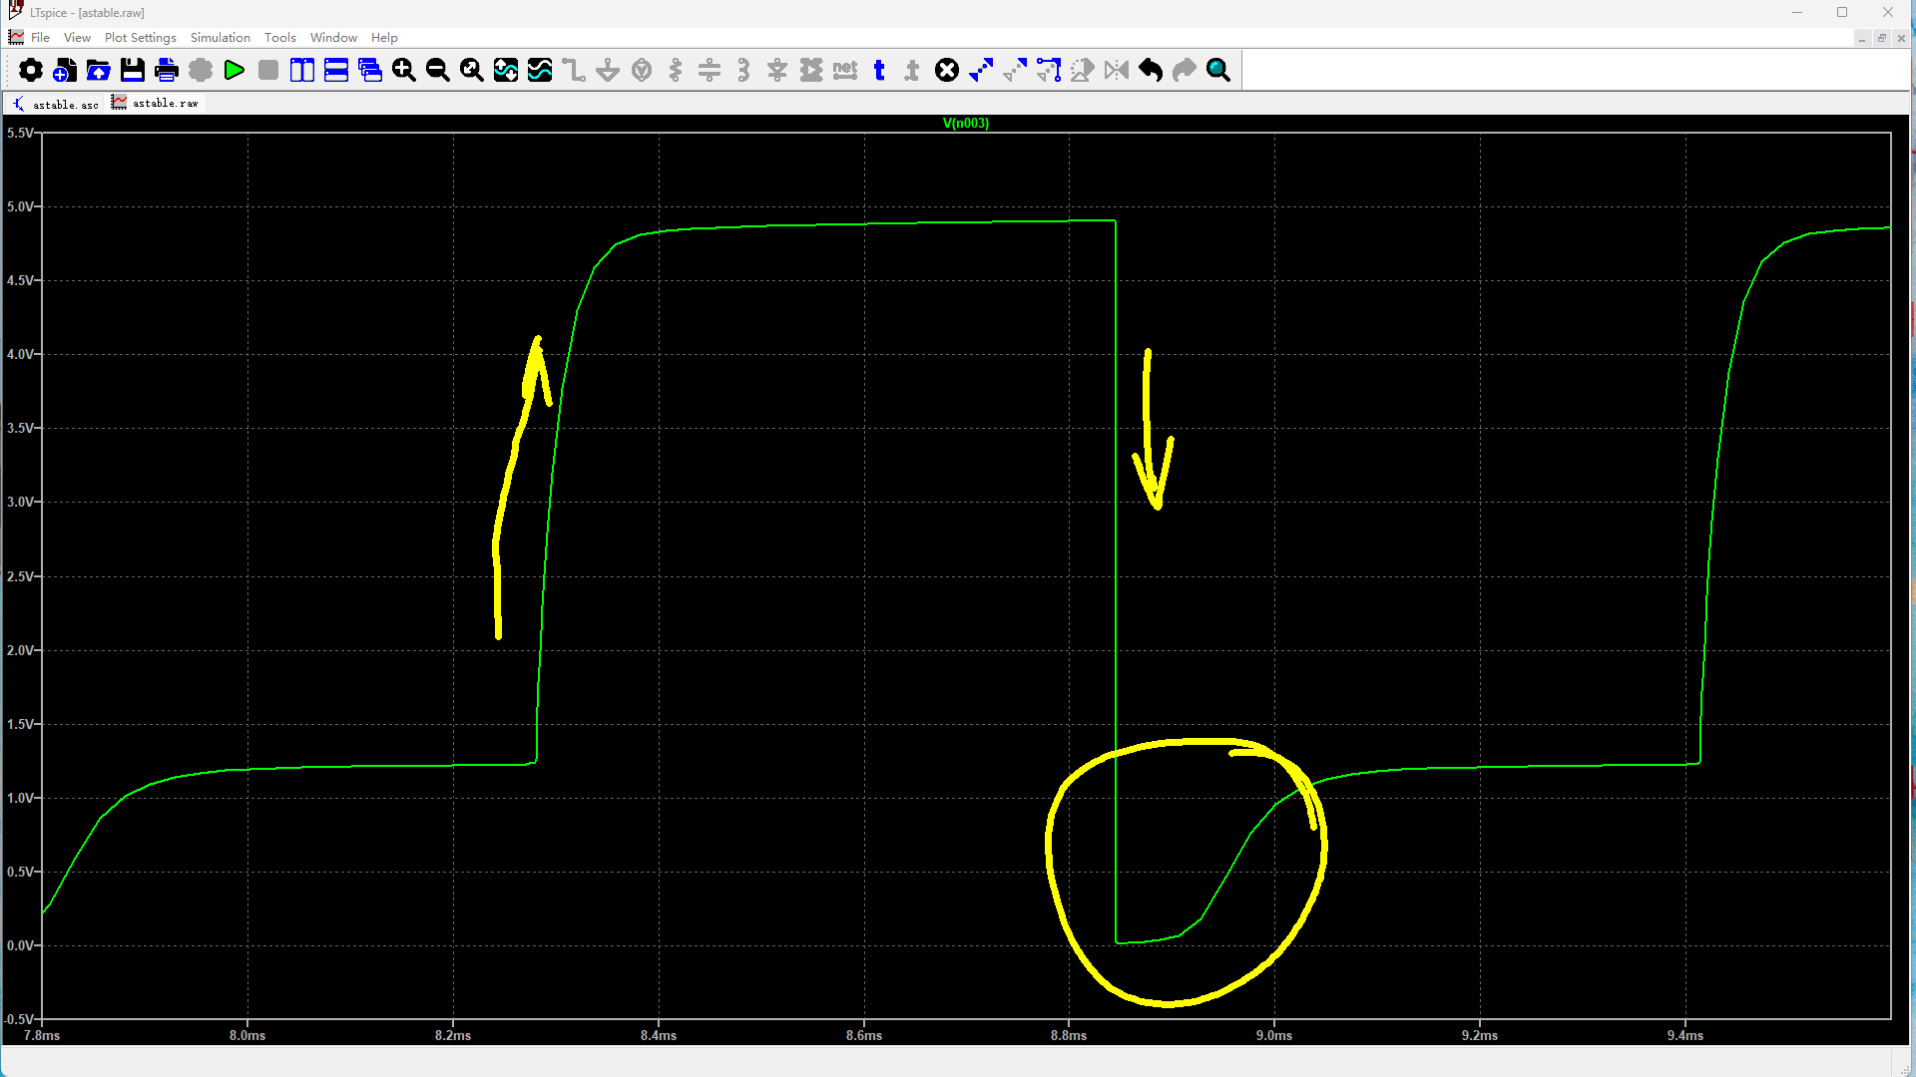Open the Window menu
Screen dimensions: 1916x1077
pyautogui.click(x=333, y=38)
